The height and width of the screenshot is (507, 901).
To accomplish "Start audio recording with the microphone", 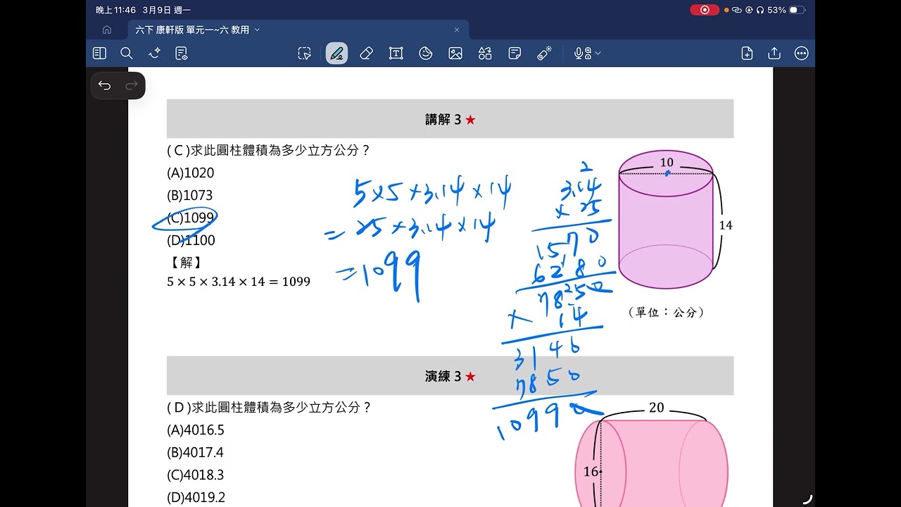I will click(x=582, y=54).
